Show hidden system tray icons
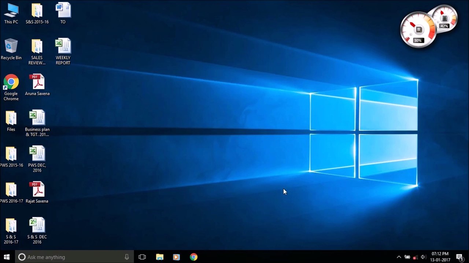The width and height of the screenshot is (469, 263). (x=399, y=257)
